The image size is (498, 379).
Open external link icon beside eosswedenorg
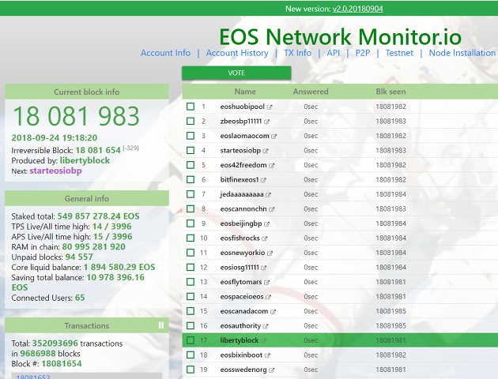(x=272, y=370)
